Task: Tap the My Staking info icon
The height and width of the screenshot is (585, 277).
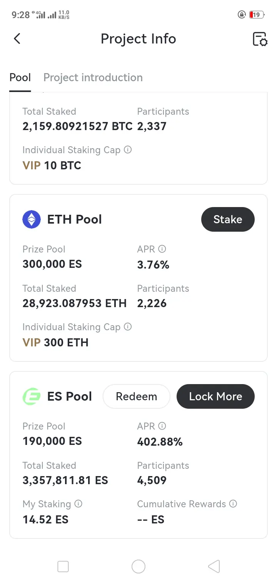Action: pos(78,504)
